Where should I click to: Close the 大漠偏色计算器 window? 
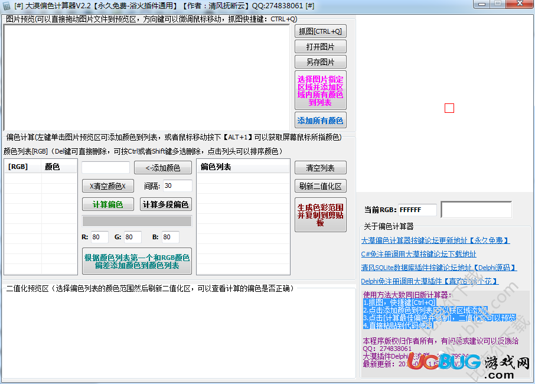[520, 4]
